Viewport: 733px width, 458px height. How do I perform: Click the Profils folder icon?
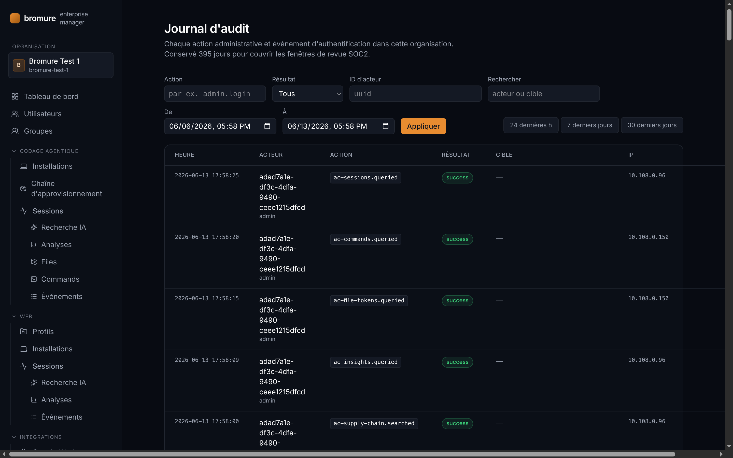[x=24, y=331]
